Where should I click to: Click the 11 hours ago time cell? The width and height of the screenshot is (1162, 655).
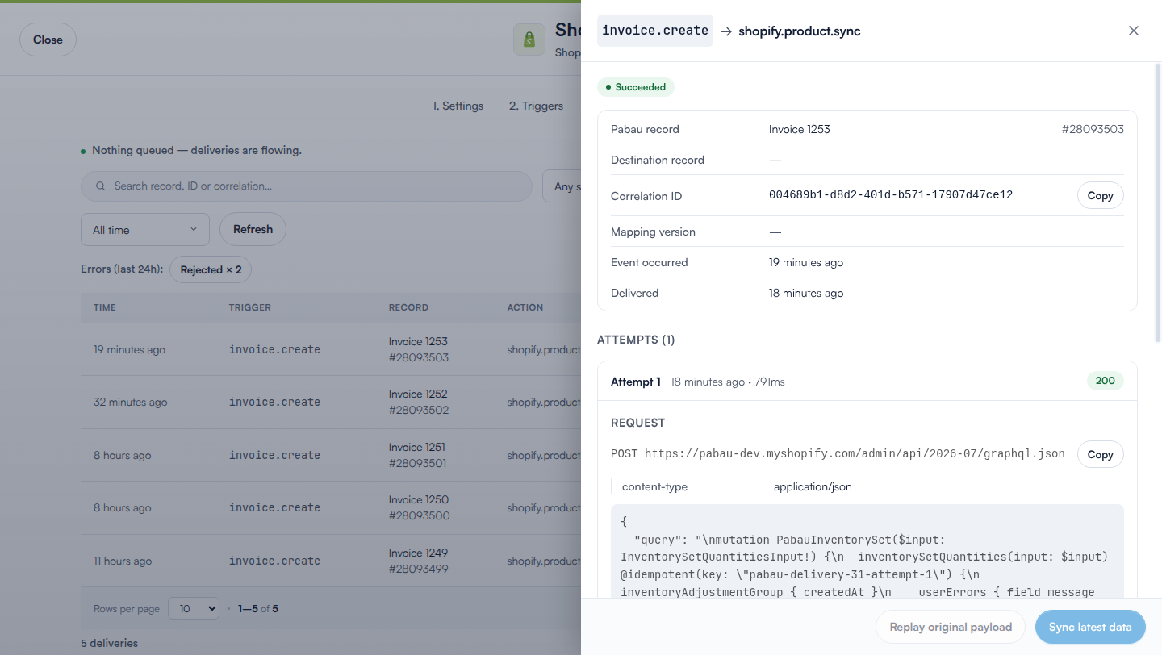pos(123,561)
